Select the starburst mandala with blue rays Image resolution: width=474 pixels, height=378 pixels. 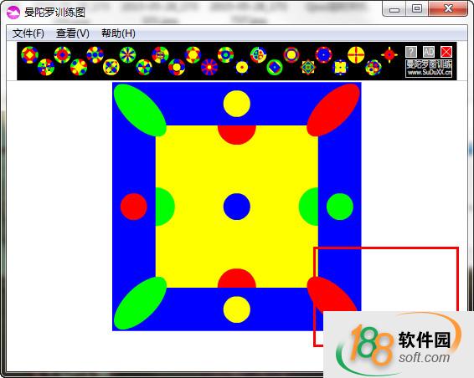coord(127,55)
